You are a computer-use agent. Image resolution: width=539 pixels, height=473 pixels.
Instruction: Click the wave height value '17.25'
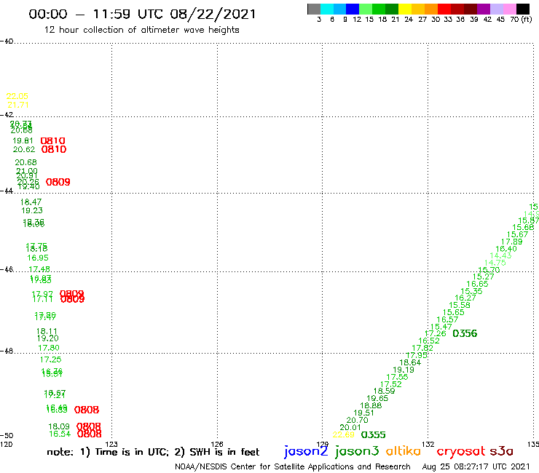50,359
